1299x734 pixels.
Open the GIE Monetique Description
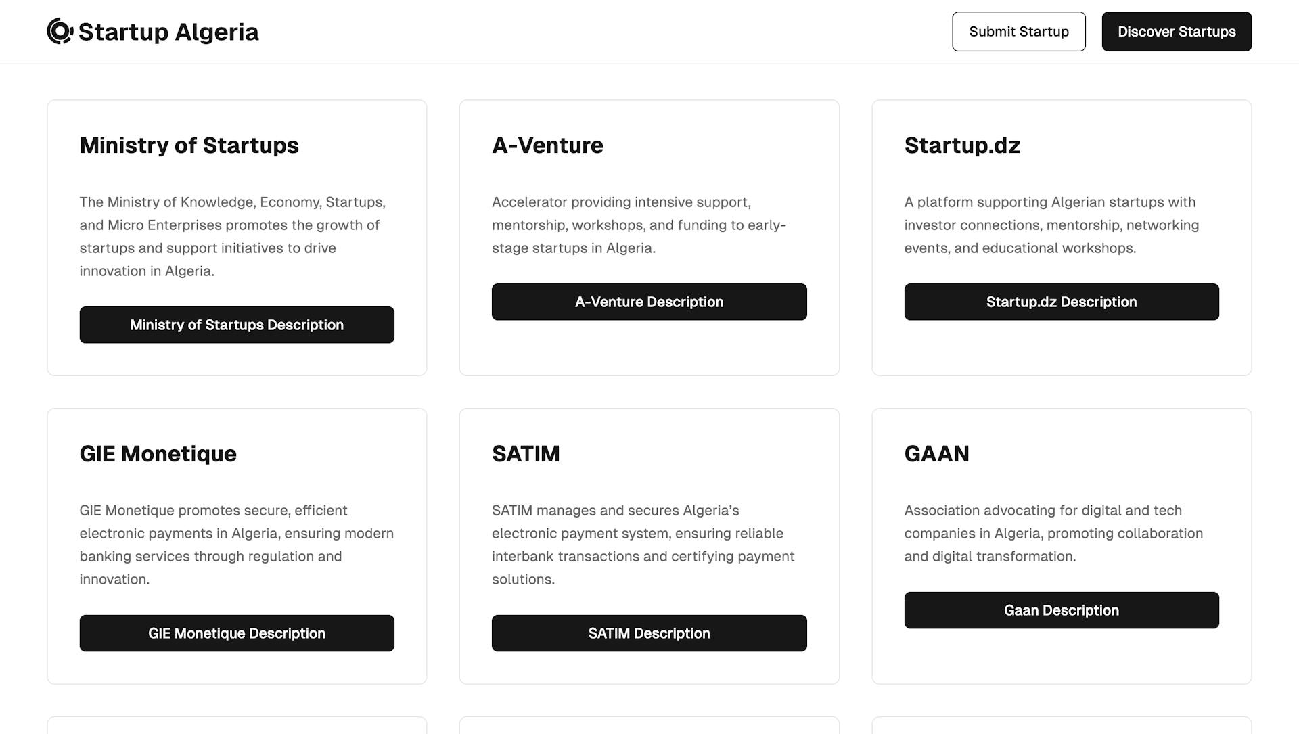point(236,633)
